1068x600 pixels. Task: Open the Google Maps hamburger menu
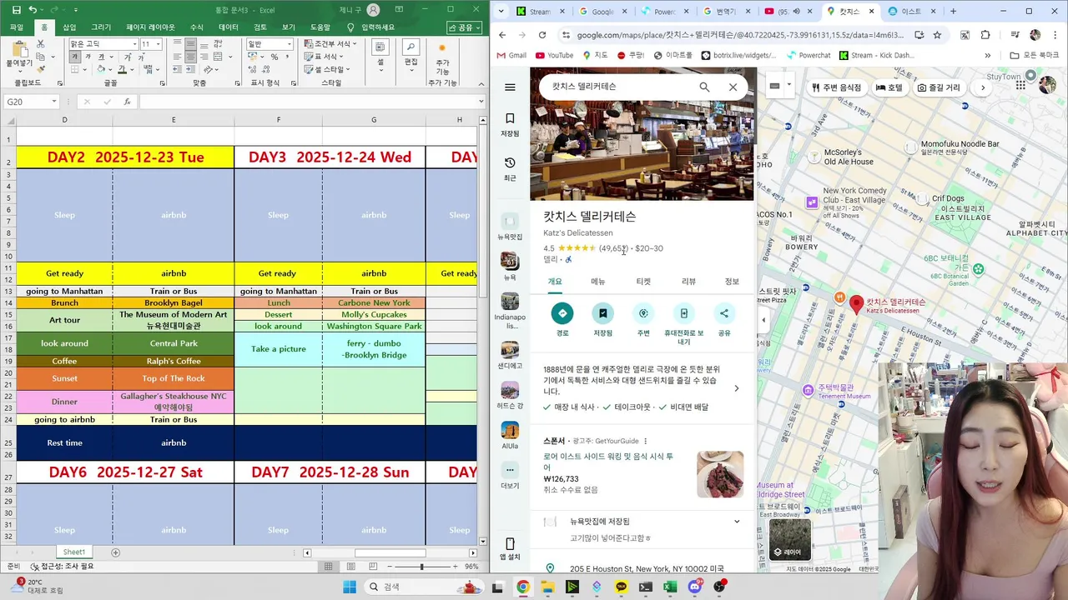pos(510,87)
